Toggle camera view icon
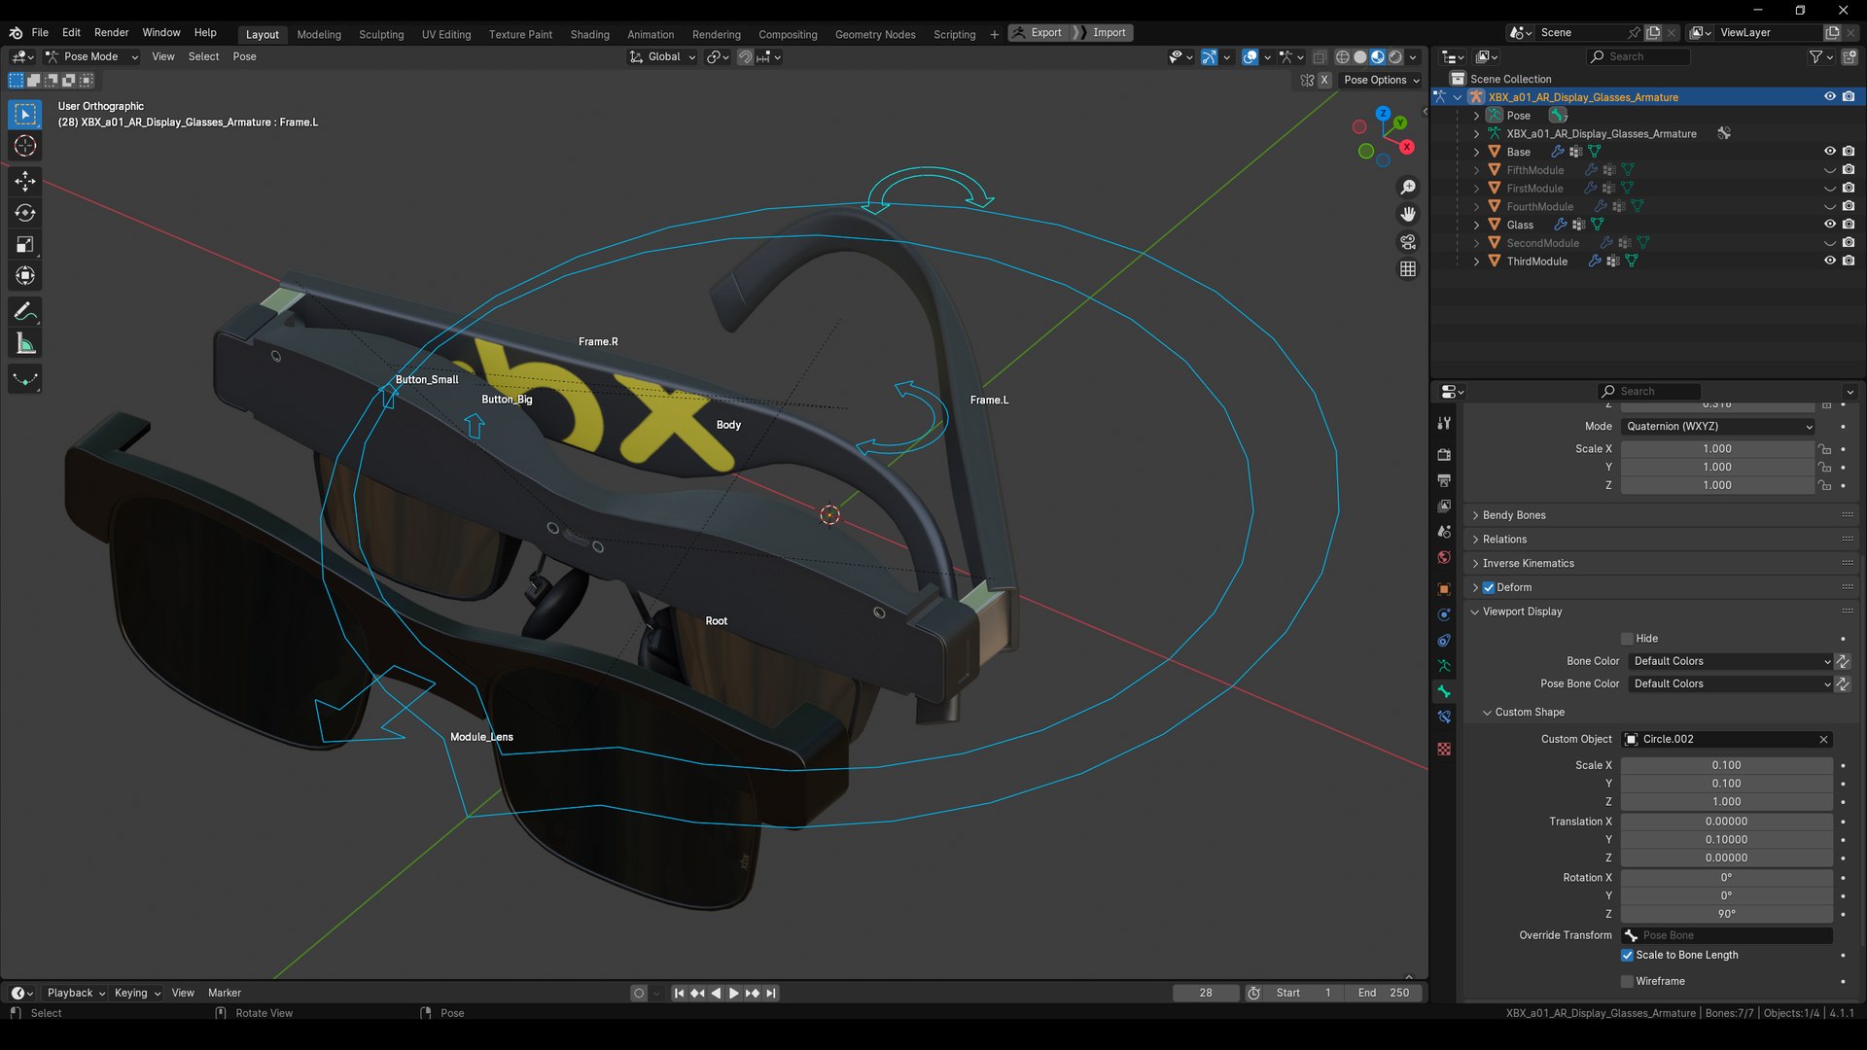Image resolution: width=1867 pixels, height=1050 pixels. click(x=1408, y=241)
